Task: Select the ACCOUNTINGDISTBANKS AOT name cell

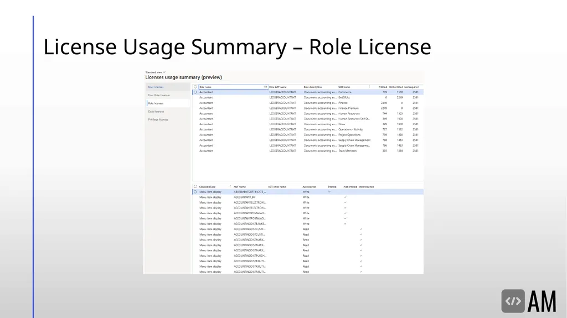Action: (250, 223)
